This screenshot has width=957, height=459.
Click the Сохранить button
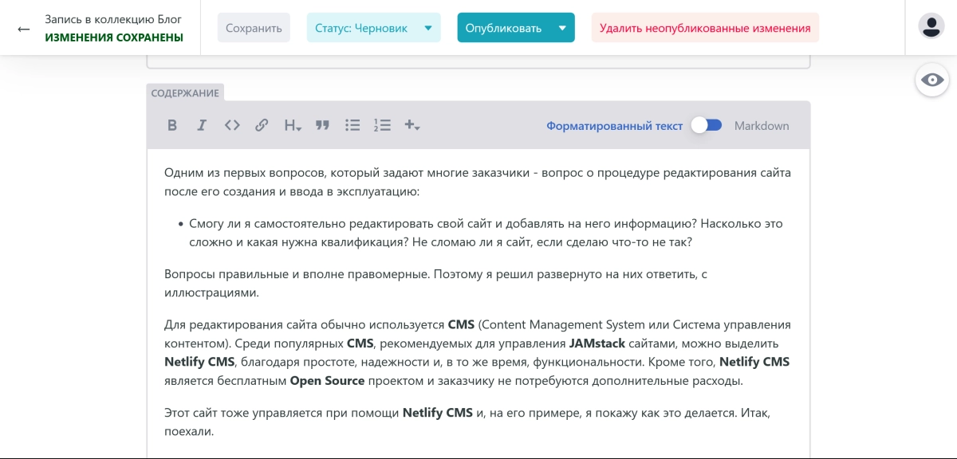(254, 28)
